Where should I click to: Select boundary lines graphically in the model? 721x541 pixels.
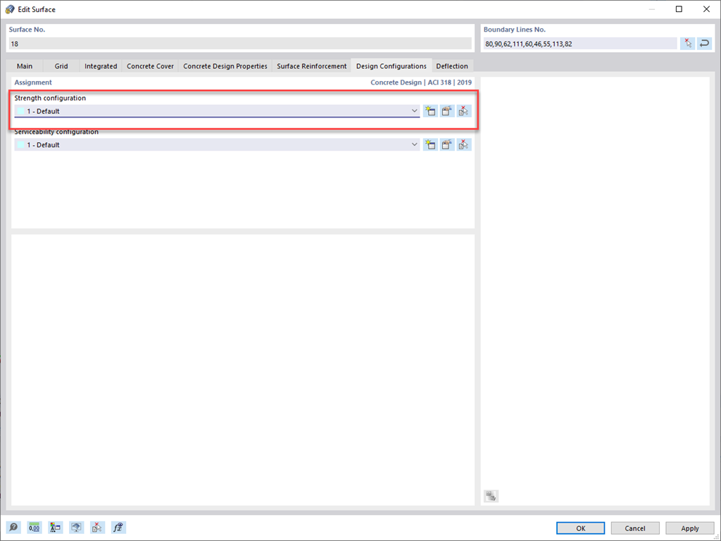click(x=687, y=44)
